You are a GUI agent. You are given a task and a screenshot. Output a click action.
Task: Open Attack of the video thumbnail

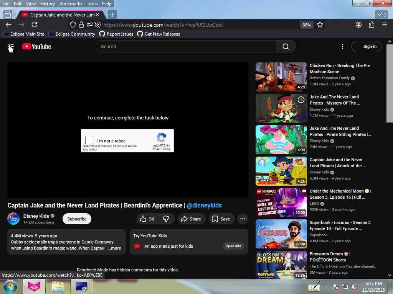pos(281,171)
